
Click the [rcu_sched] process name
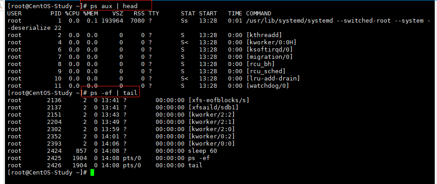266,71
